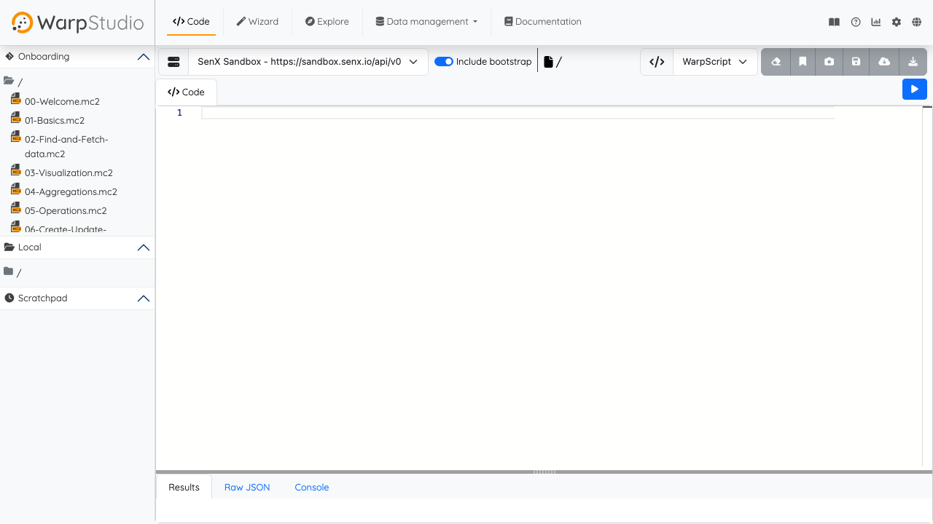Open the WarpScript language dropdown

coord(715,62)
